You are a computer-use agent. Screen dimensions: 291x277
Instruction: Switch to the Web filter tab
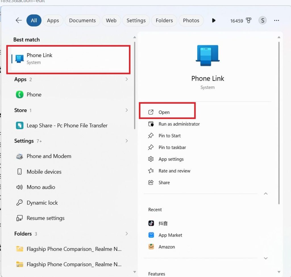pyautogui.click(x=111, y=20)
